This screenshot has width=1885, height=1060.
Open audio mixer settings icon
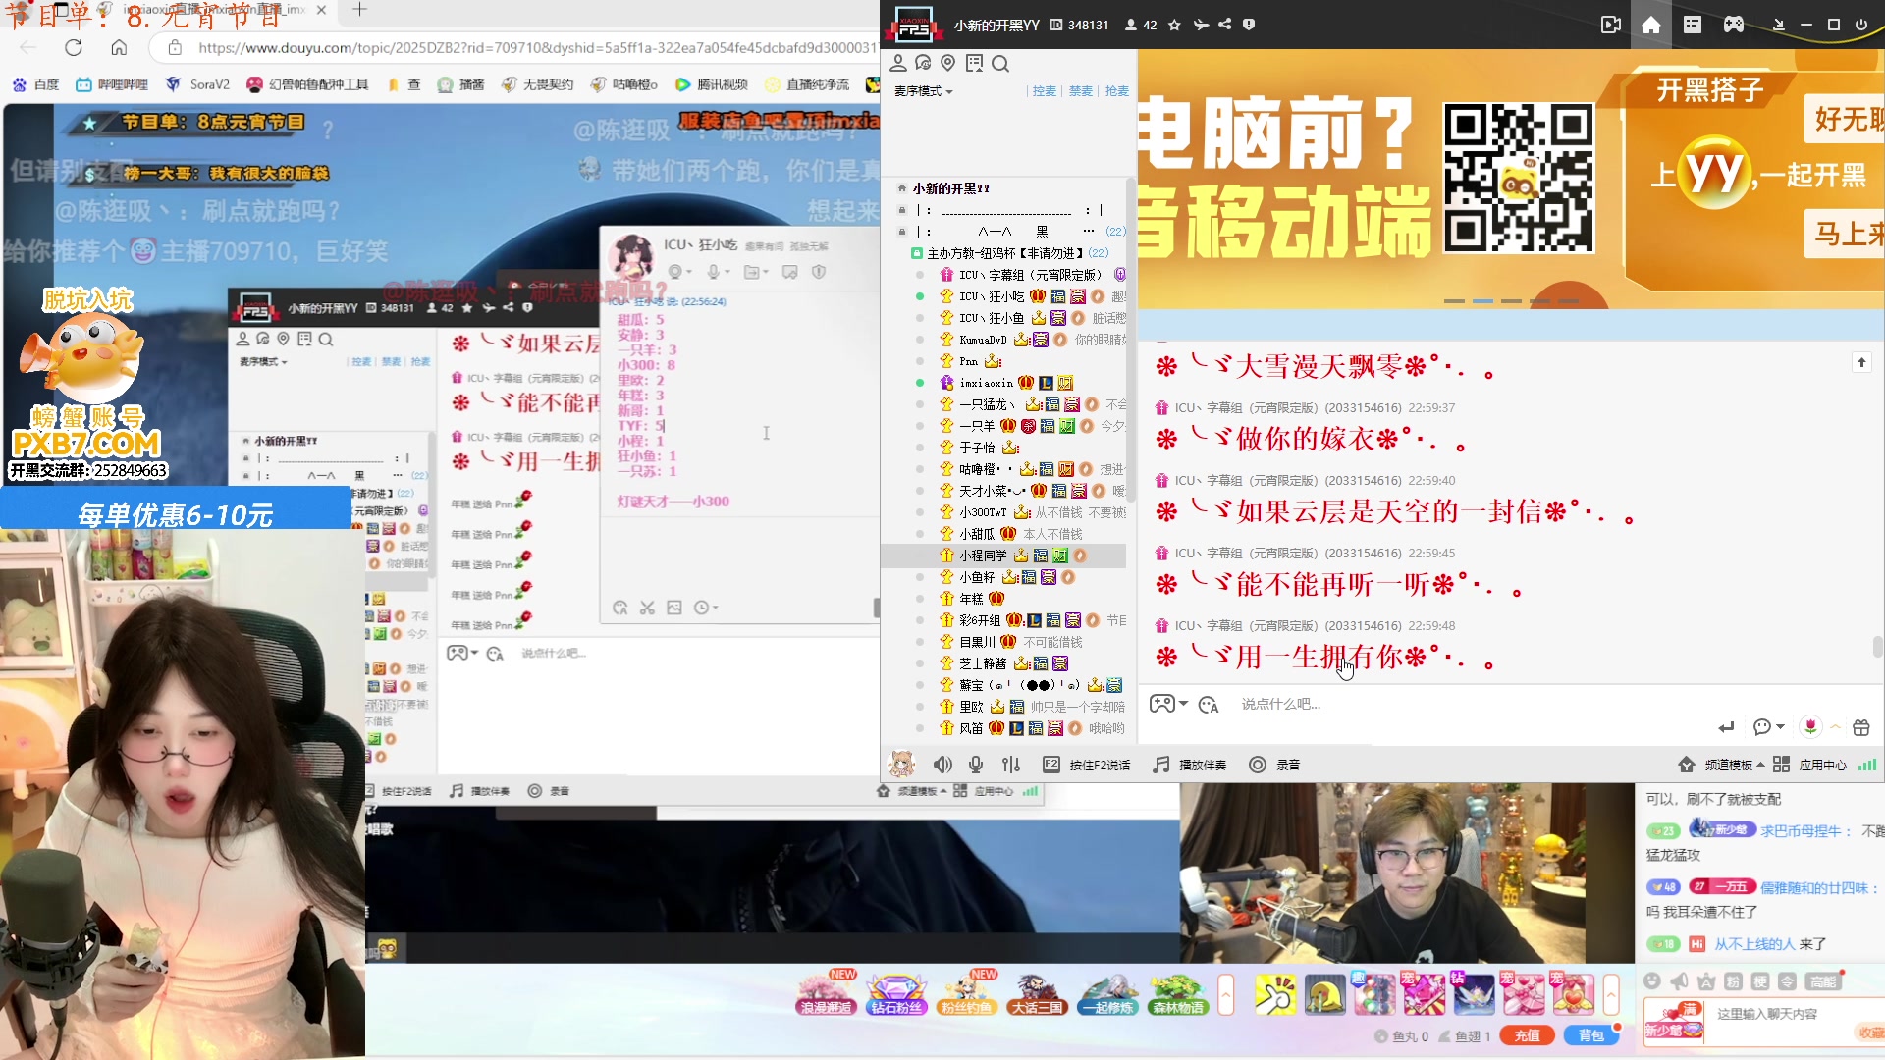1011,765
